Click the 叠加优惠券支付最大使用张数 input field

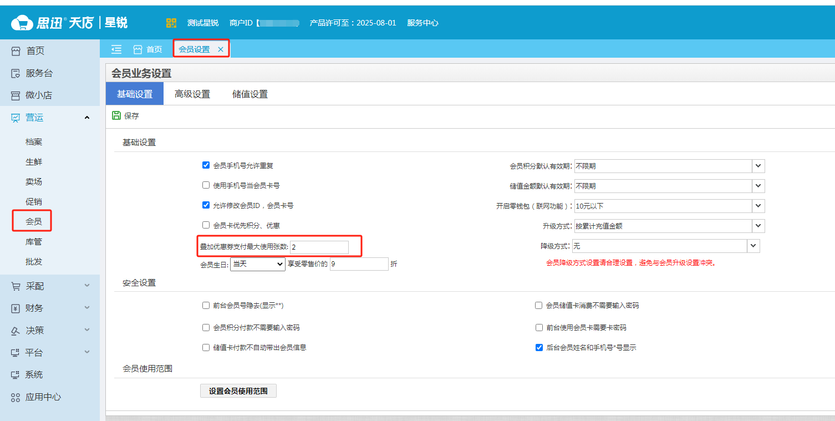click(319, 247)
